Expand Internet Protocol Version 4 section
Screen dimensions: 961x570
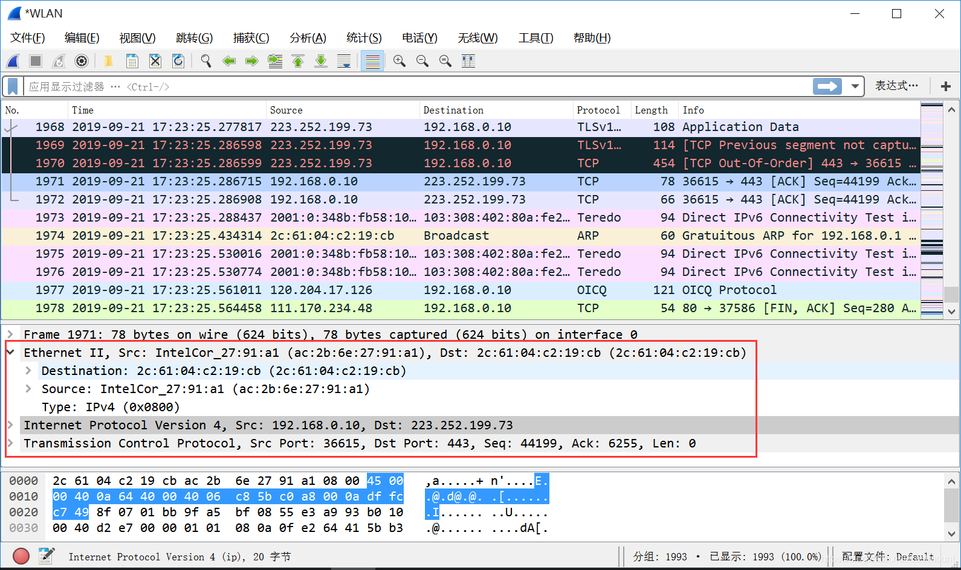(10, 425)
